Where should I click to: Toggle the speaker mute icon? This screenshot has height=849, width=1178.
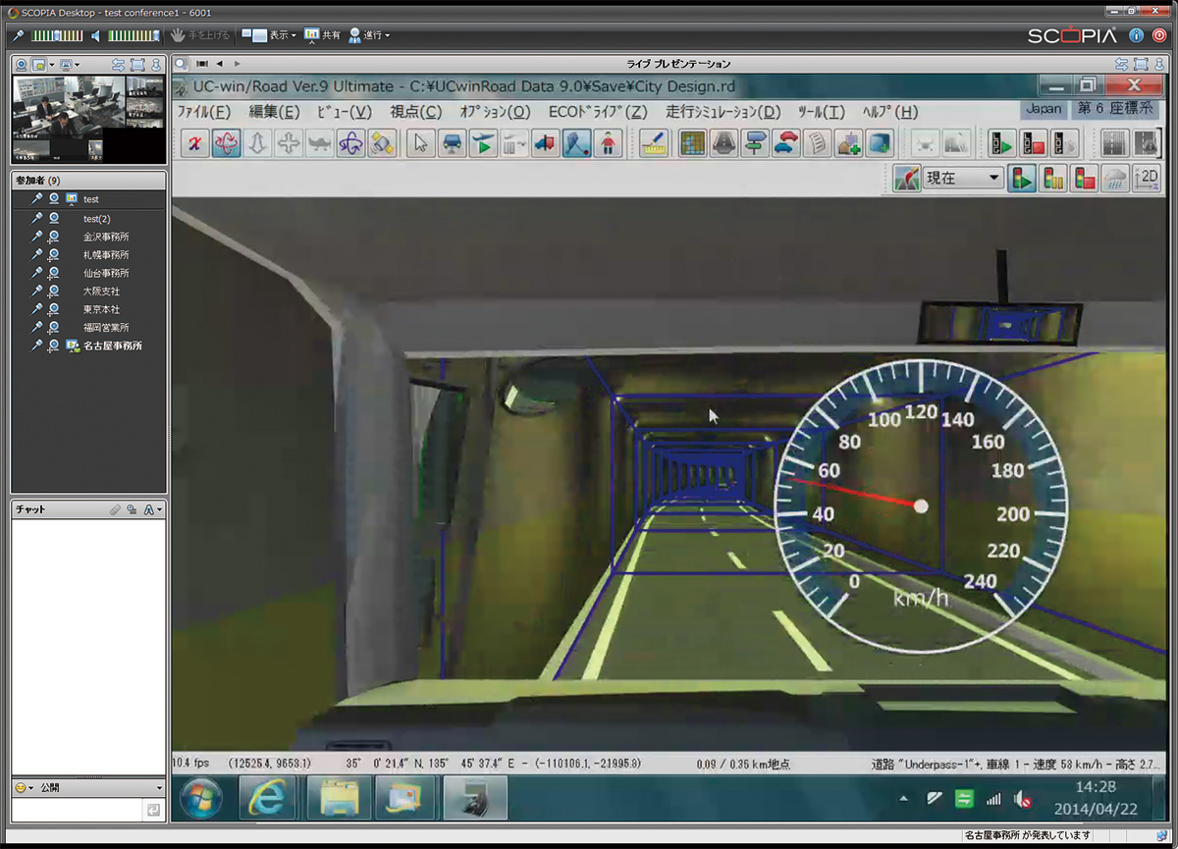point(96,35)
